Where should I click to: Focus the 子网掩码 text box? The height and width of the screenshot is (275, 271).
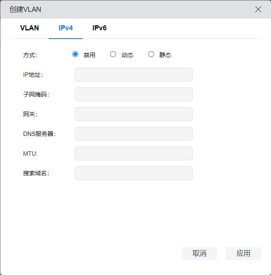point(133,94)
